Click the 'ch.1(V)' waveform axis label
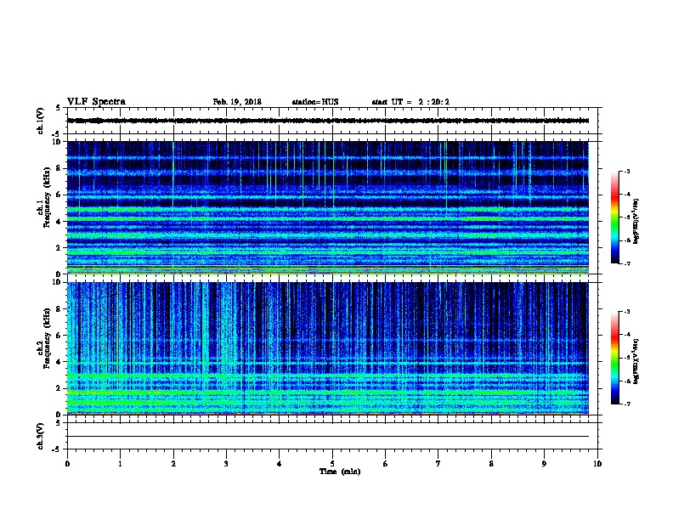Viewport: 673px width, 520px height. tap(40, 121)
